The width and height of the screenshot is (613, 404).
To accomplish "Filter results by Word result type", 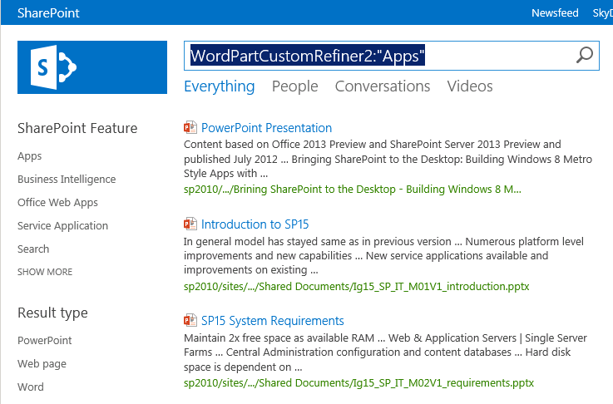I will [x=31, y=387].
